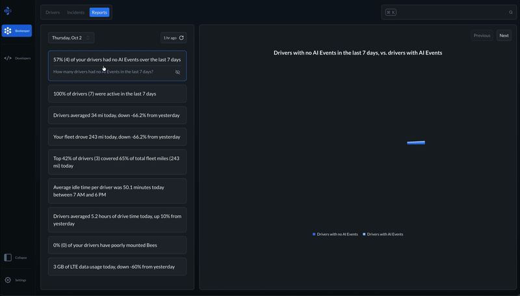Switch to the Incidents tab
This screenshot has width=520, height=296.
click(76, 12)
